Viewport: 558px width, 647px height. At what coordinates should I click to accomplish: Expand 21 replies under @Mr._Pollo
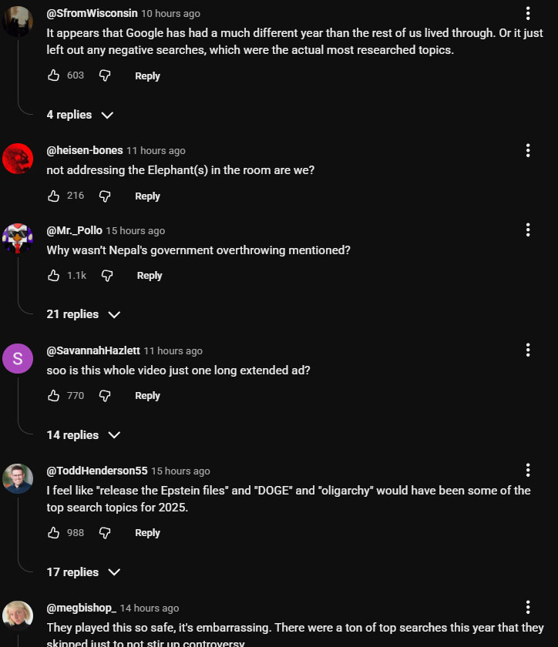(83, 314)
